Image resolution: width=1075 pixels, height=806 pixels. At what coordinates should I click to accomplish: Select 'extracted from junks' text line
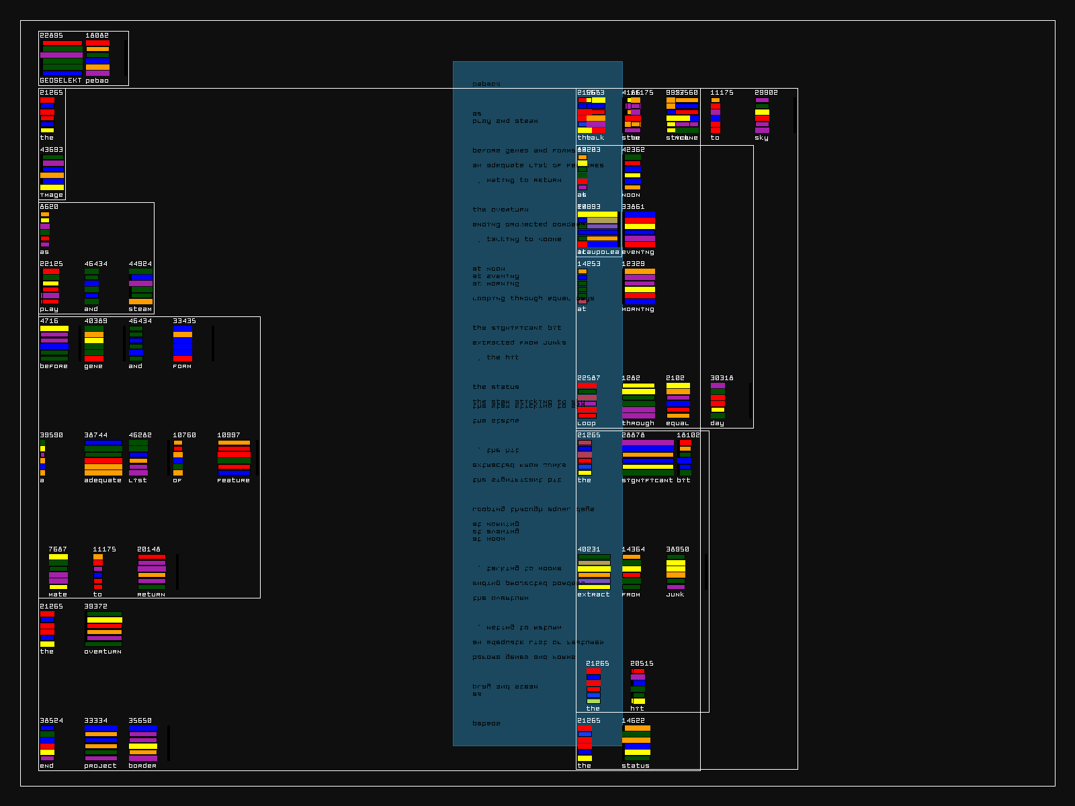coord(519,343)
